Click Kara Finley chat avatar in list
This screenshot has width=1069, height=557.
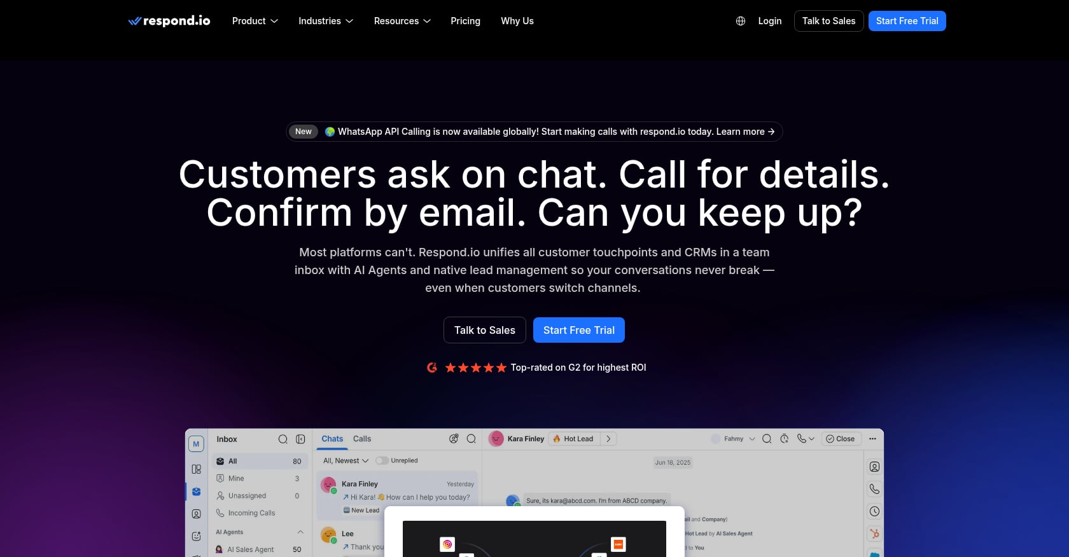[x=328, y=485]
